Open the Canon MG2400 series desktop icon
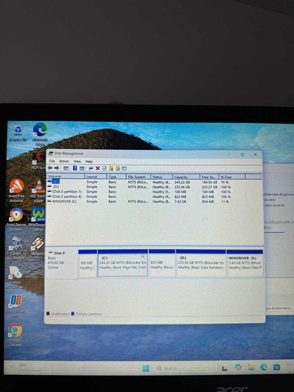This screenshot has height=392, width=294. click(x=15, y=278)
